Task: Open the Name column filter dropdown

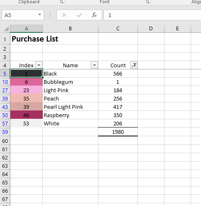Action: tap(94, 65)
